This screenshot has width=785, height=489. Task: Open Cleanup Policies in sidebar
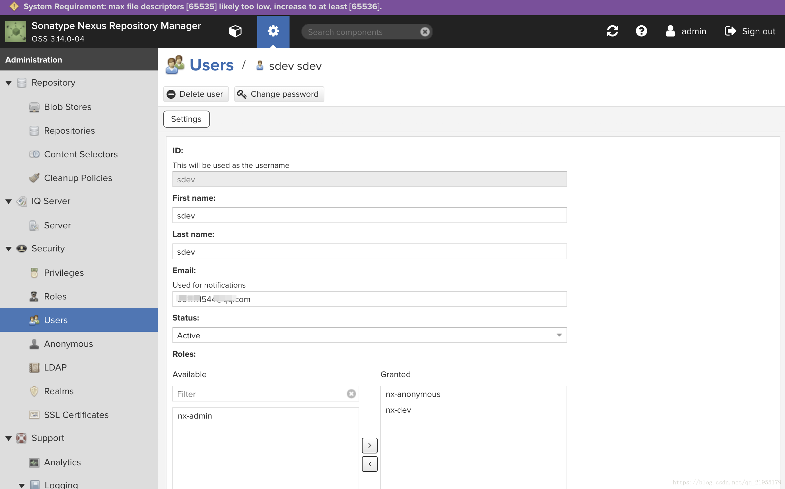(79, 178)
